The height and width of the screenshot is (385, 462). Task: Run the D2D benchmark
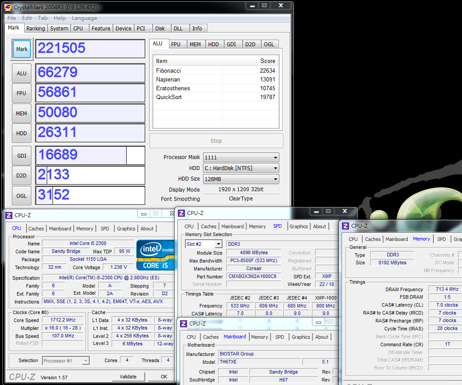(x=22, y=176)
